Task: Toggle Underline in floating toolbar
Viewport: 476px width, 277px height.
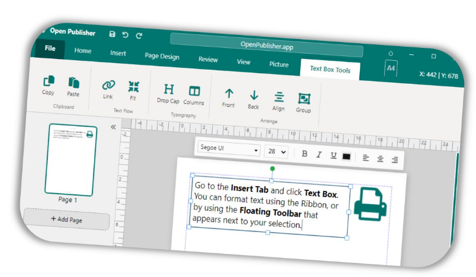Action: (333, 155)
